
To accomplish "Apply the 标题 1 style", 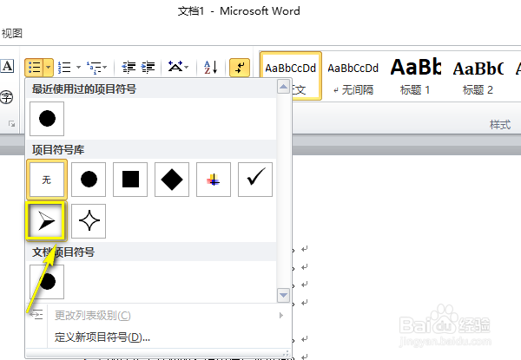I will click(415, 78).
